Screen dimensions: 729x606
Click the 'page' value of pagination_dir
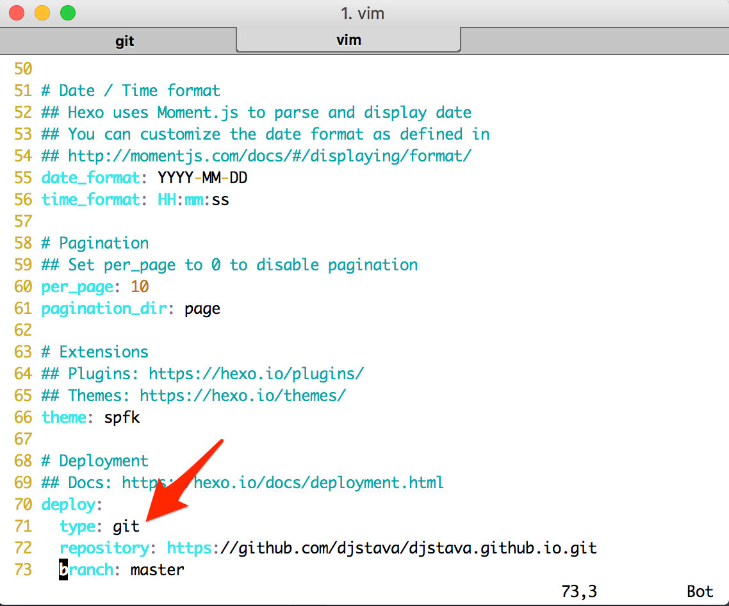pyautogui.click(x=202, y=309)
